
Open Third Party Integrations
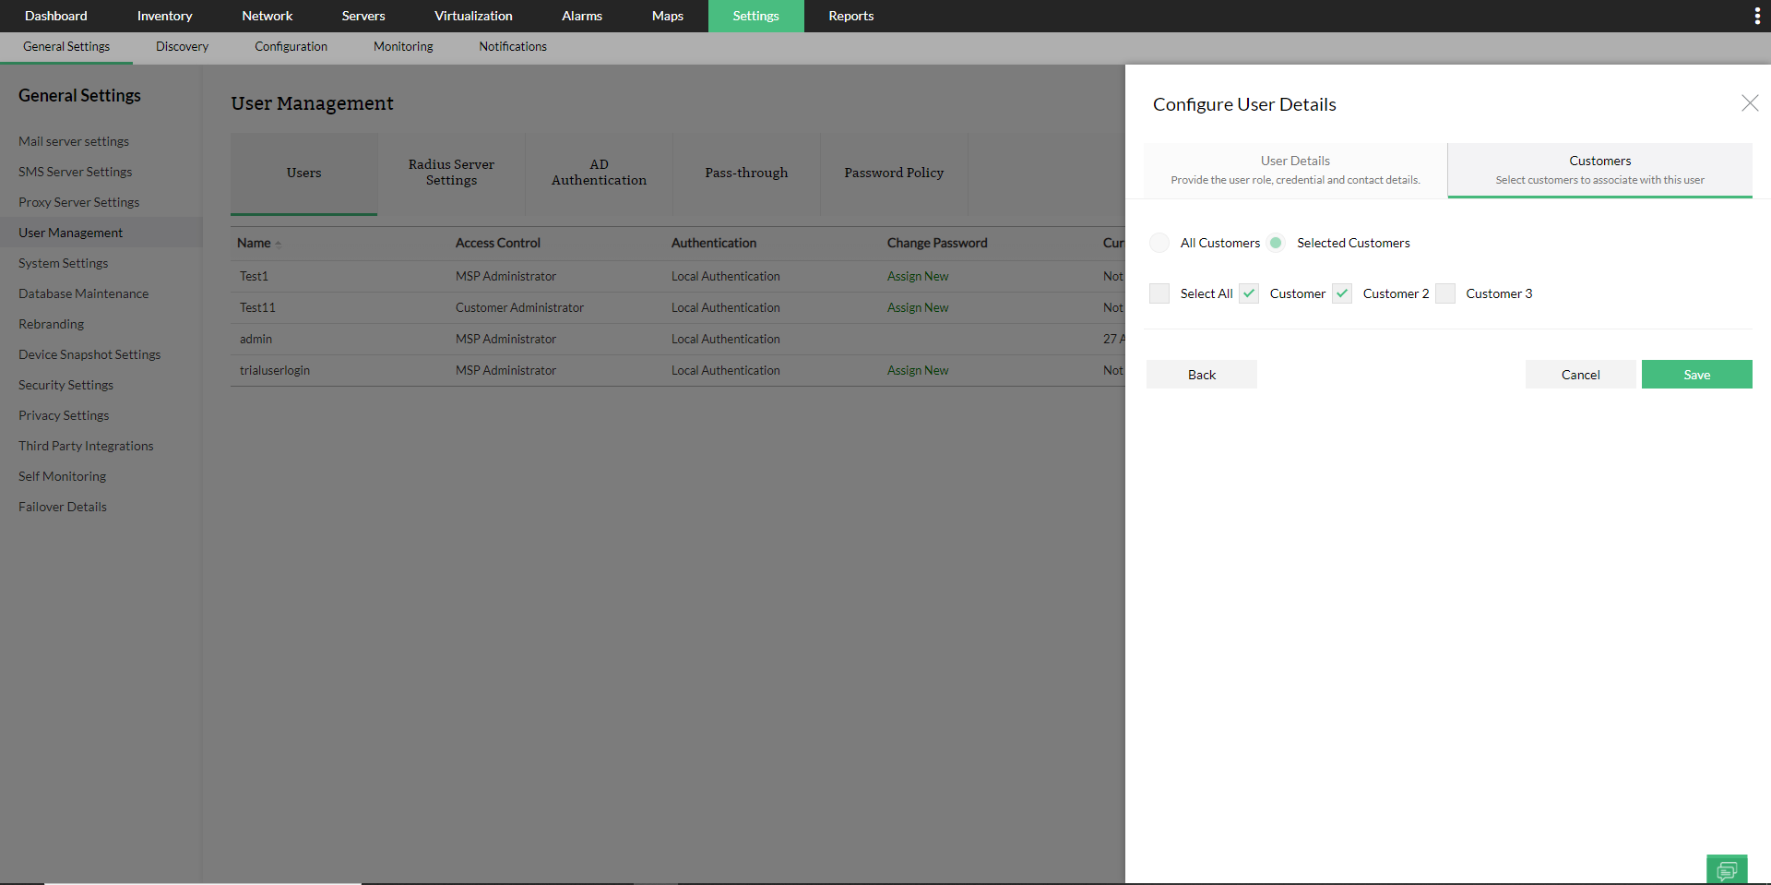click(x=86, y=446)
